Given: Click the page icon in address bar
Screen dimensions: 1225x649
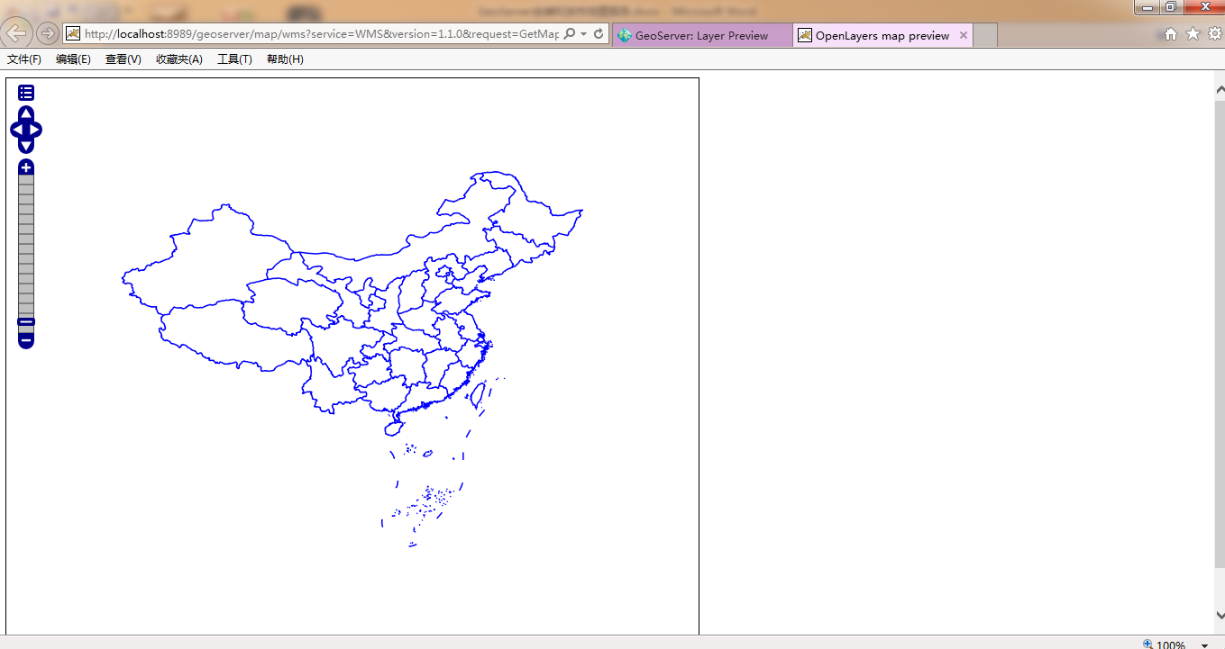Looking at the screenshot, I should click(72, 34).
